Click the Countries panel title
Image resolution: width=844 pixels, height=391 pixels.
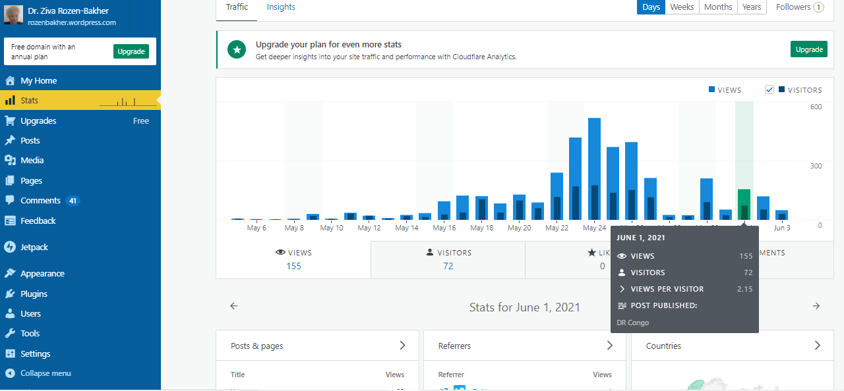[663, 346]
